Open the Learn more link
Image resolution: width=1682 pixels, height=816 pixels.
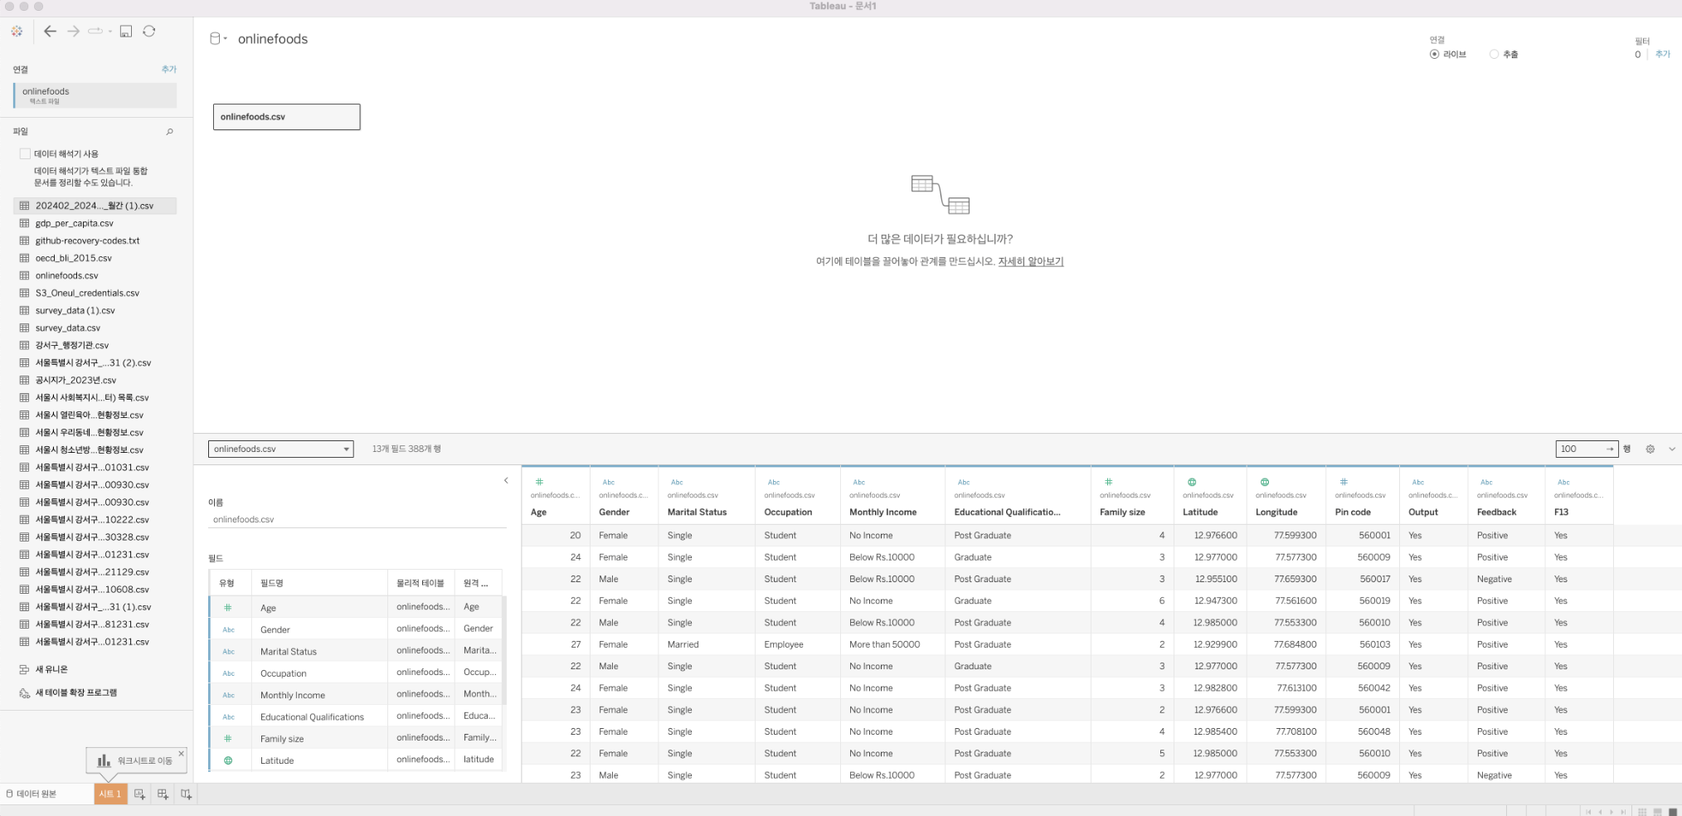tap(1030, 261)
